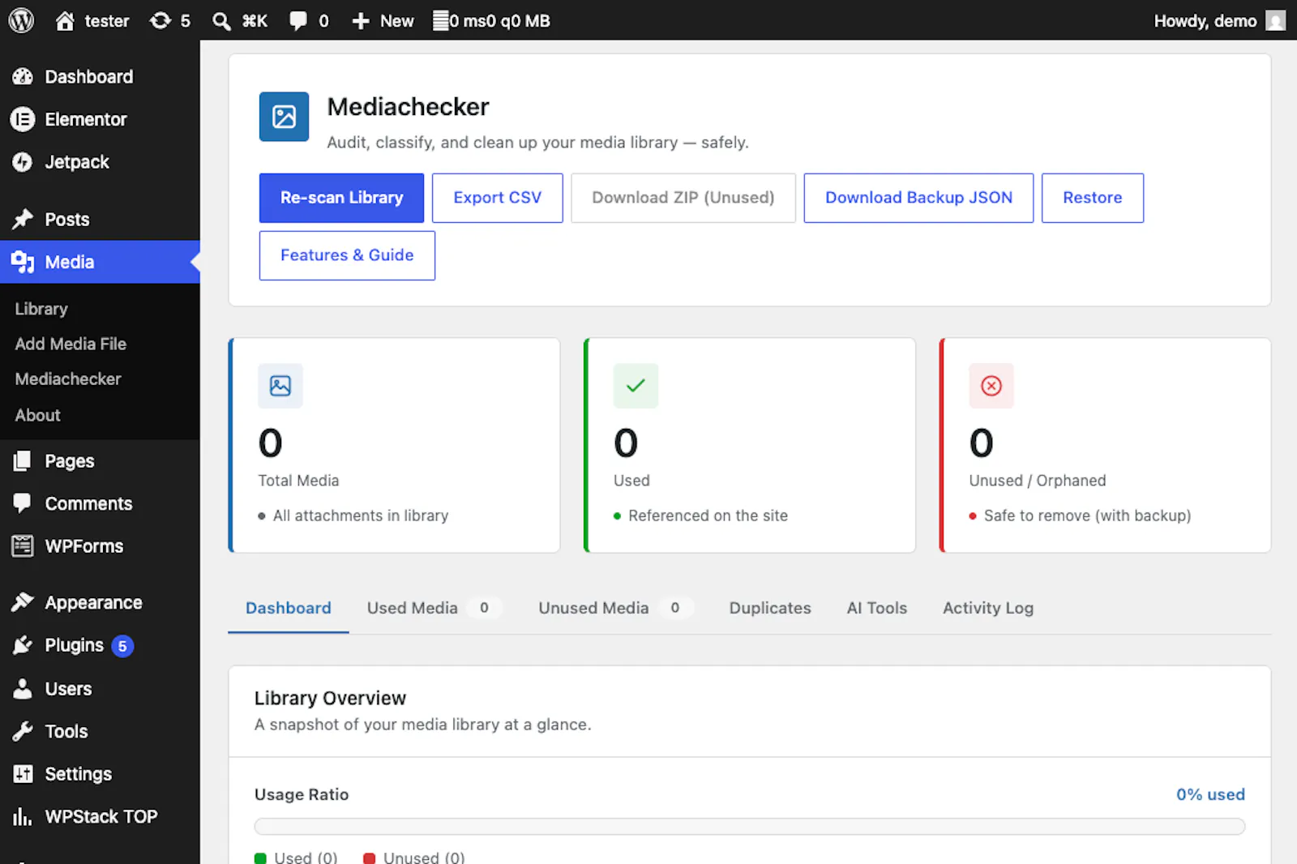Click the demo user avatar
The height and width of the screenshot is (864, 1297).
click(1276, 20)
